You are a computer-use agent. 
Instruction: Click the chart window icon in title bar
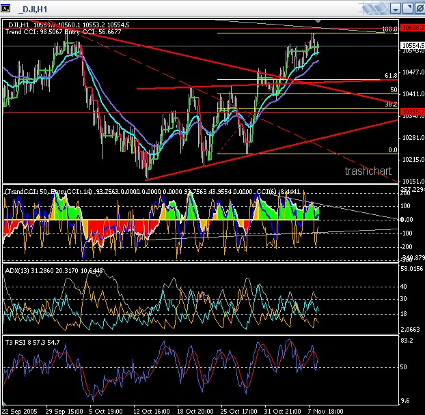point(8,8)
